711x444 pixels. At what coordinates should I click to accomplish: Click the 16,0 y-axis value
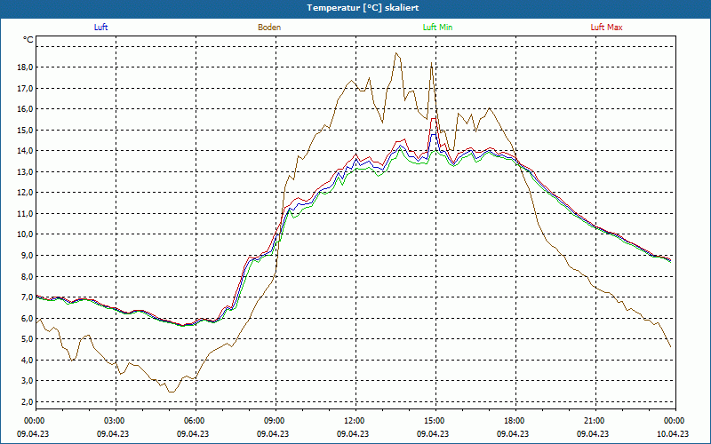click(x=25, y=109)
